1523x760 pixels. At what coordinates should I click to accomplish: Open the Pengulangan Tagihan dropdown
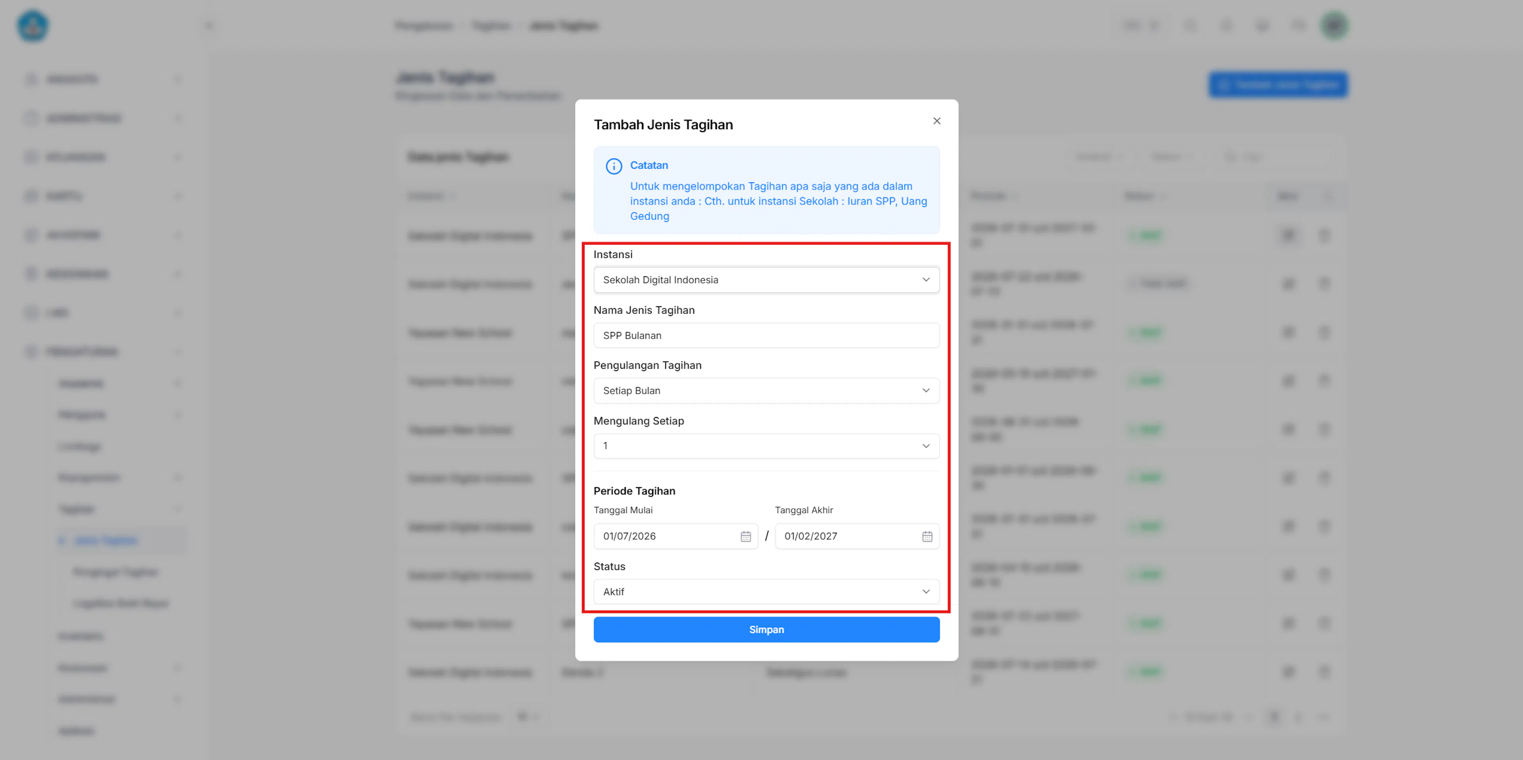coord(766,391)
